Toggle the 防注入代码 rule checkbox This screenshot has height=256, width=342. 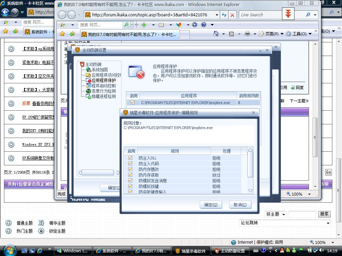pyautogui.click(x=131, y=163)
